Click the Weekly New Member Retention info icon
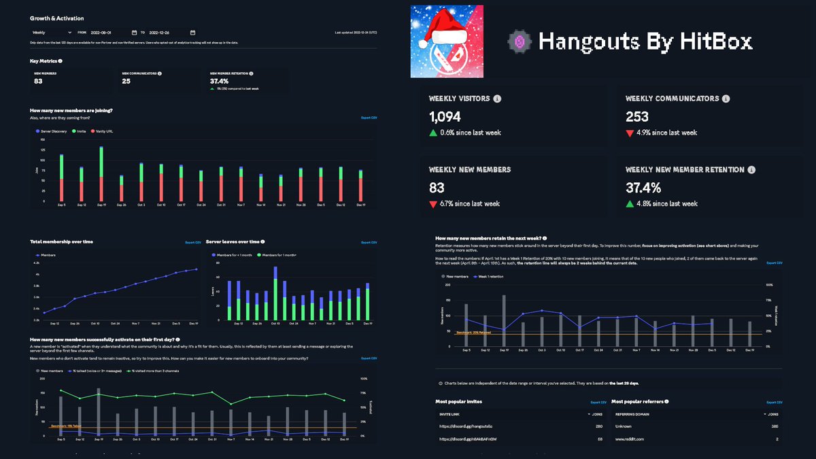 click(x=751, y=169)
